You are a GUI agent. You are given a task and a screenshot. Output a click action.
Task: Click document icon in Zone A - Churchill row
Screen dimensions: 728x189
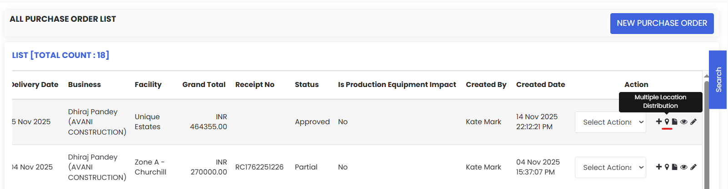(x=674, y=167)
